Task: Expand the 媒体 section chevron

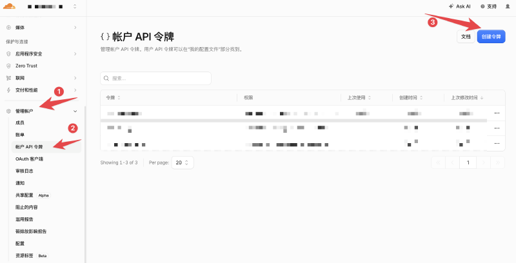Action: [x=75, y=27]
